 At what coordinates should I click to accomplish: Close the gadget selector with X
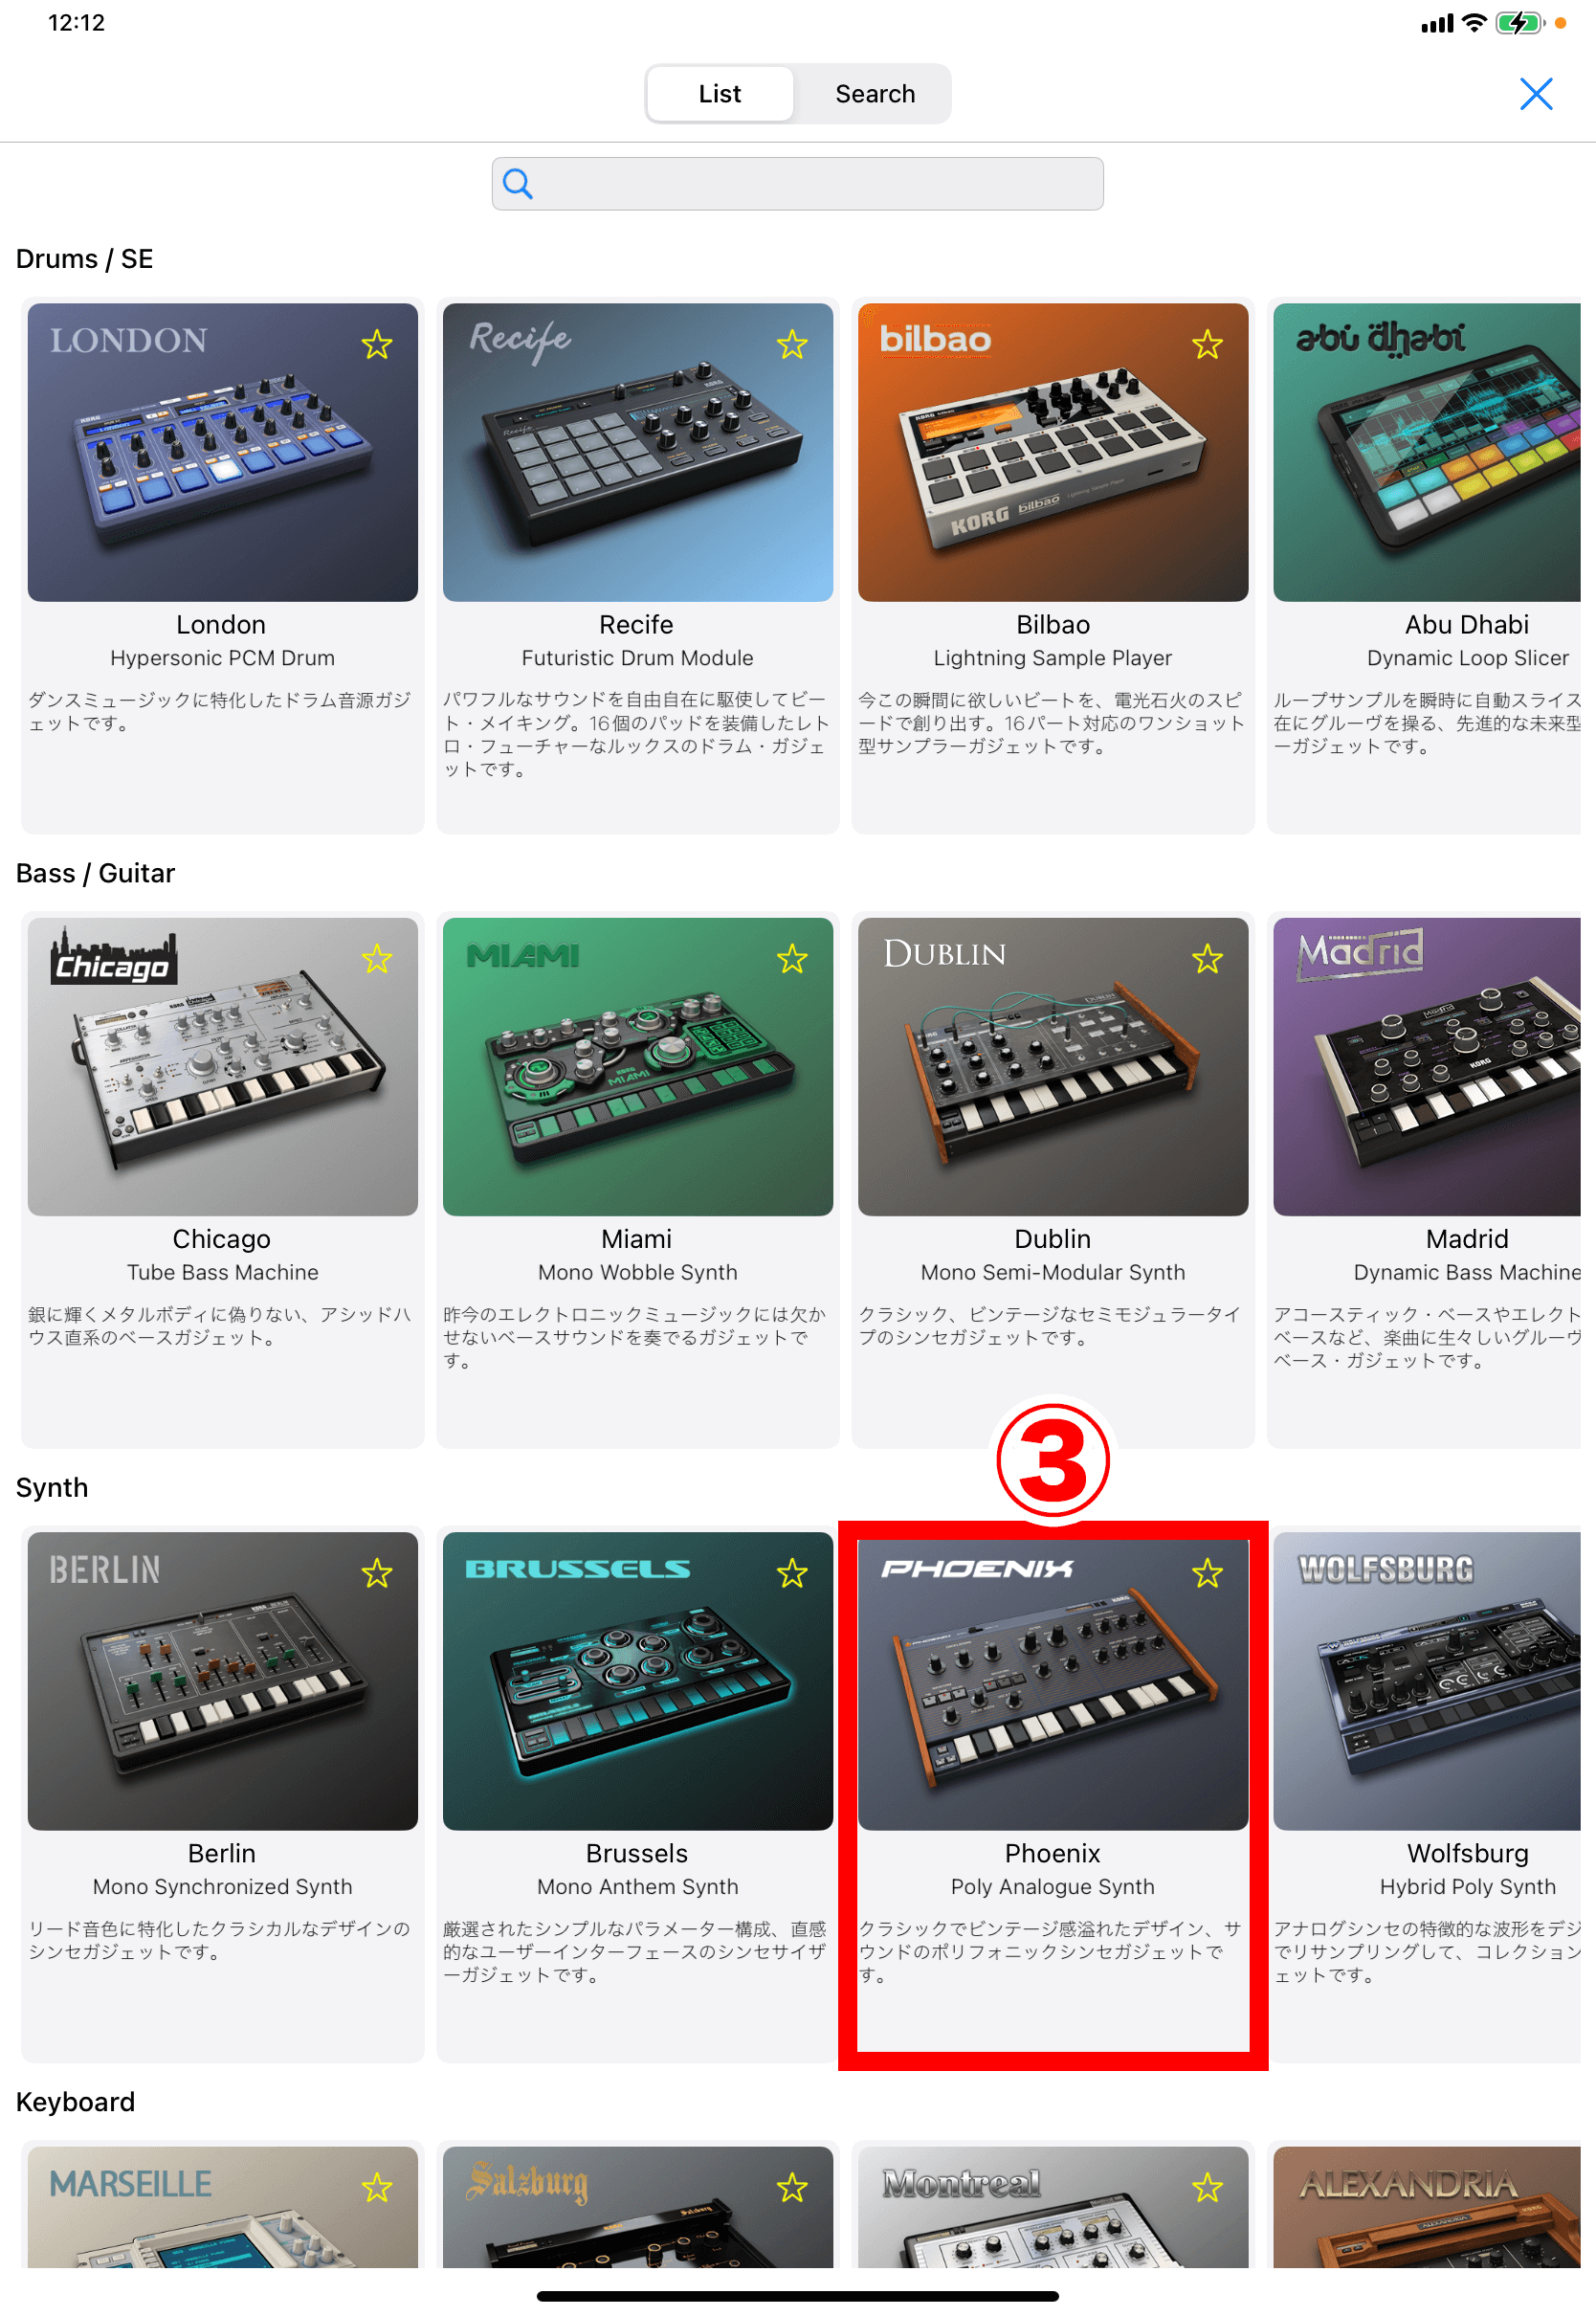tap(1535, 94)
